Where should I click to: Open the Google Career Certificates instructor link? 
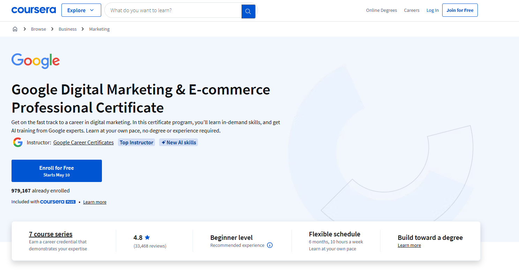(83, 142)
